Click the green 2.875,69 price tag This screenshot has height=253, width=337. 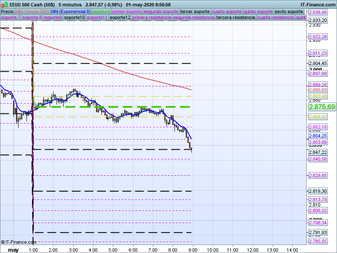pyautogui.click(x=322, y=107)
